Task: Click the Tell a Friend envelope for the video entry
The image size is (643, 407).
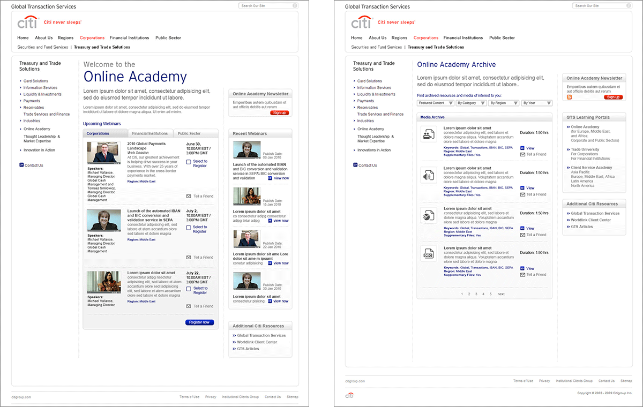Action: (522, 154)
